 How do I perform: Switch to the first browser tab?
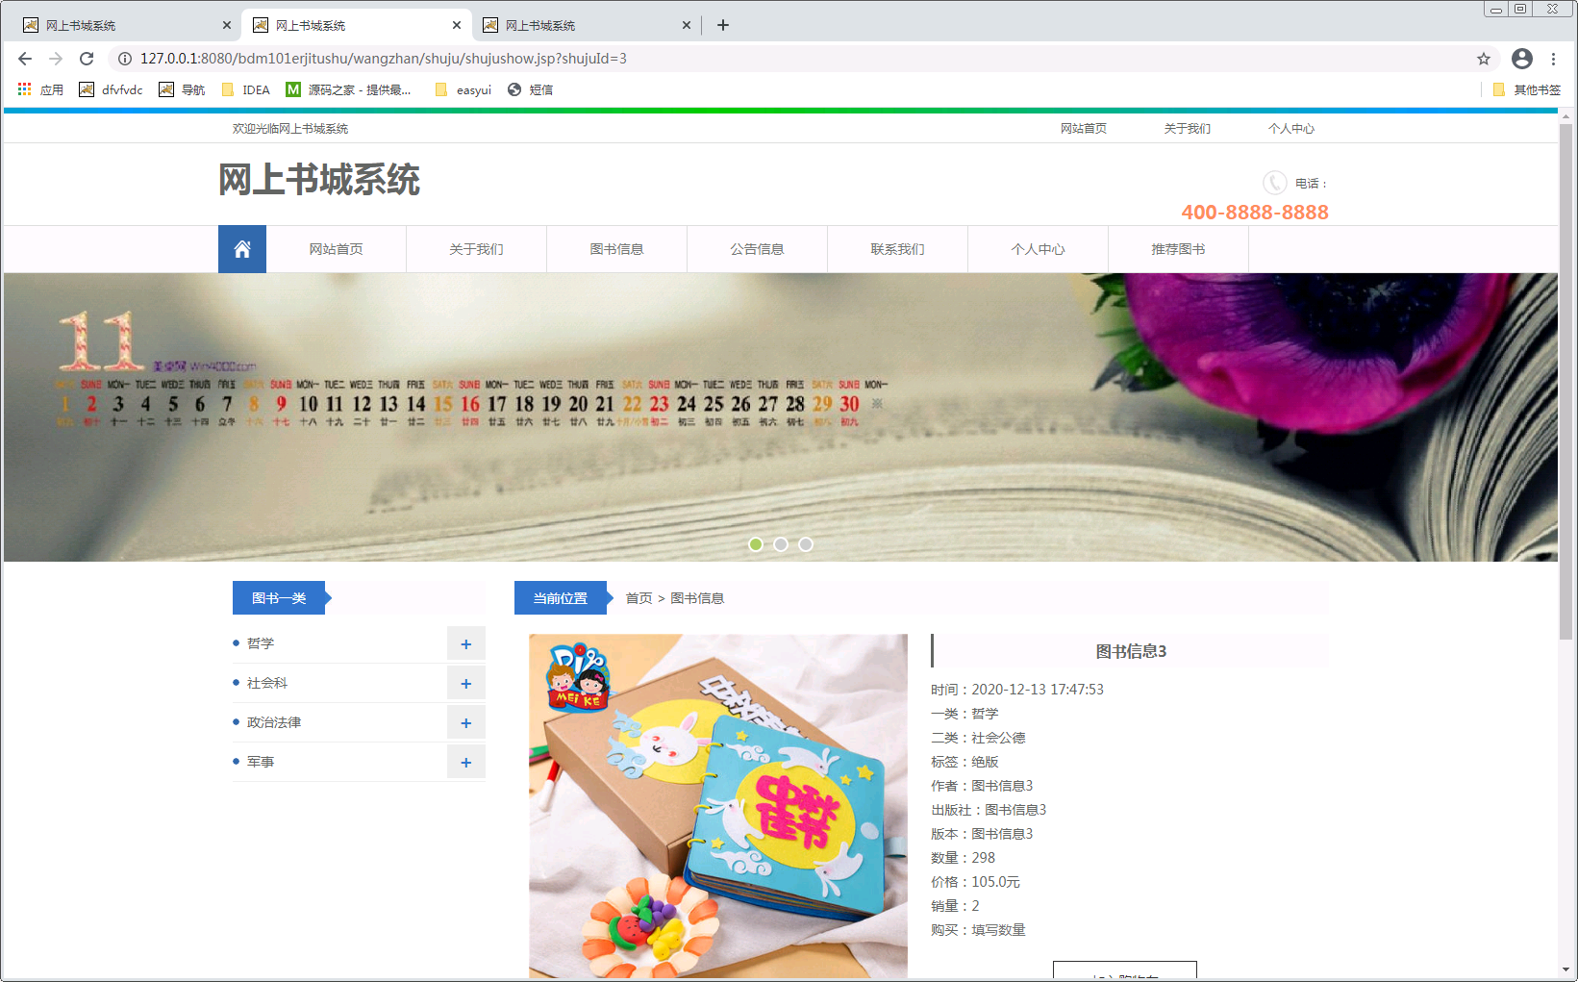[x=125, y=25]
